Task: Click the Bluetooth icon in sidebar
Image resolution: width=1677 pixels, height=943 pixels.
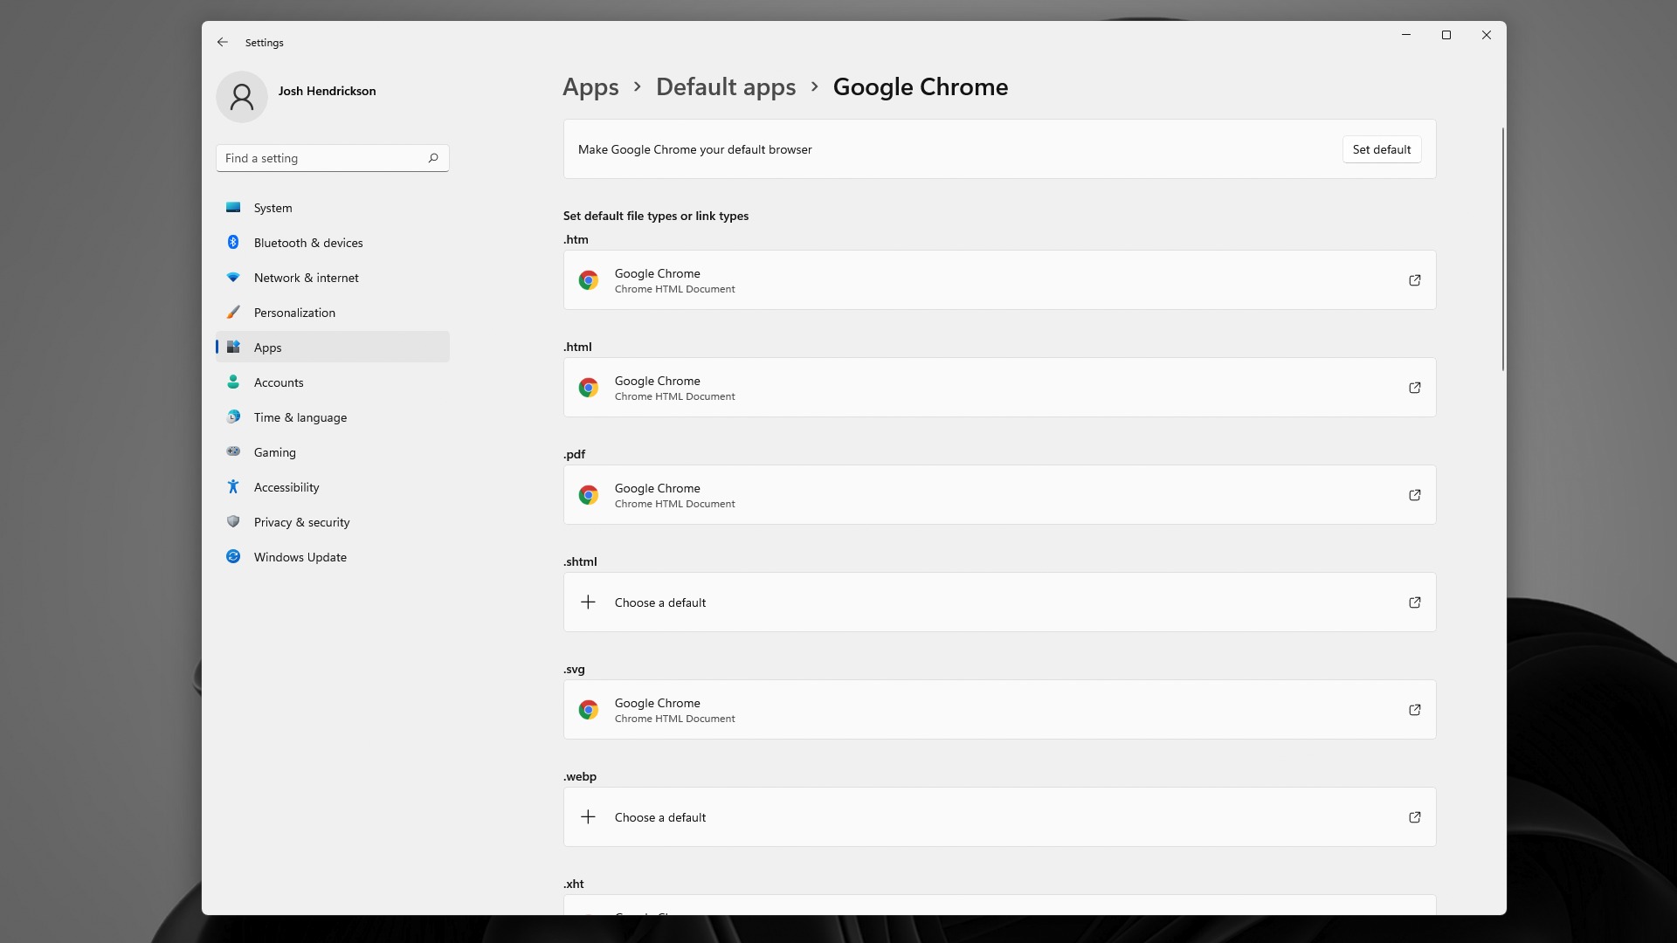Action: click(233, 243)
